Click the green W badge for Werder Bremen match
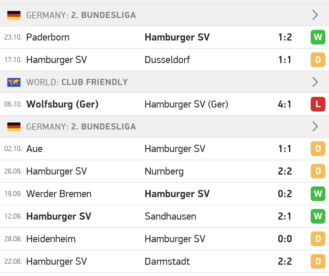Screen dimensions: 329x276 tap(318, 194)
